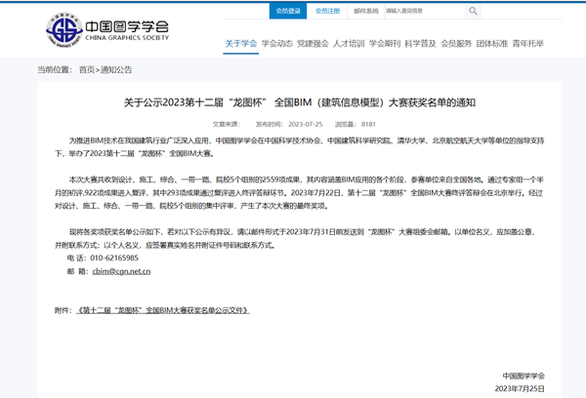The width and height of the screenshot is (586, 398).
Task: Open the 科学普及 menu item
Action: [420, 44]
